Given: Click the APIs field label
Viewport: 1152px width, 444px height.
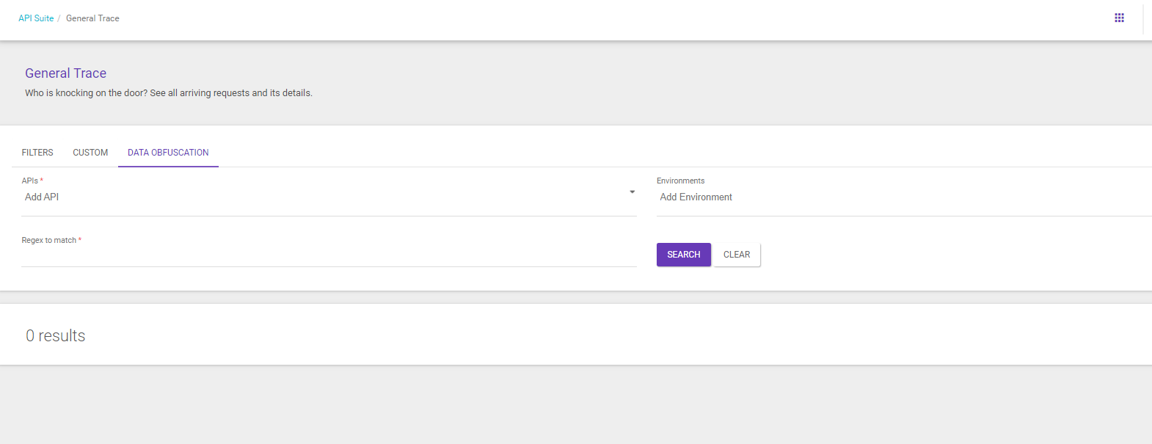Looking at the screenshot, I should [x=29, y=181].
